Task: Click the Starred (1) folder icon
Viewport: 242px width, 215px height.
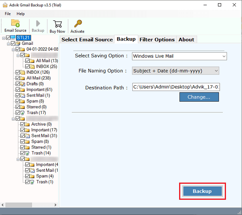Action: tap(28, 147)
